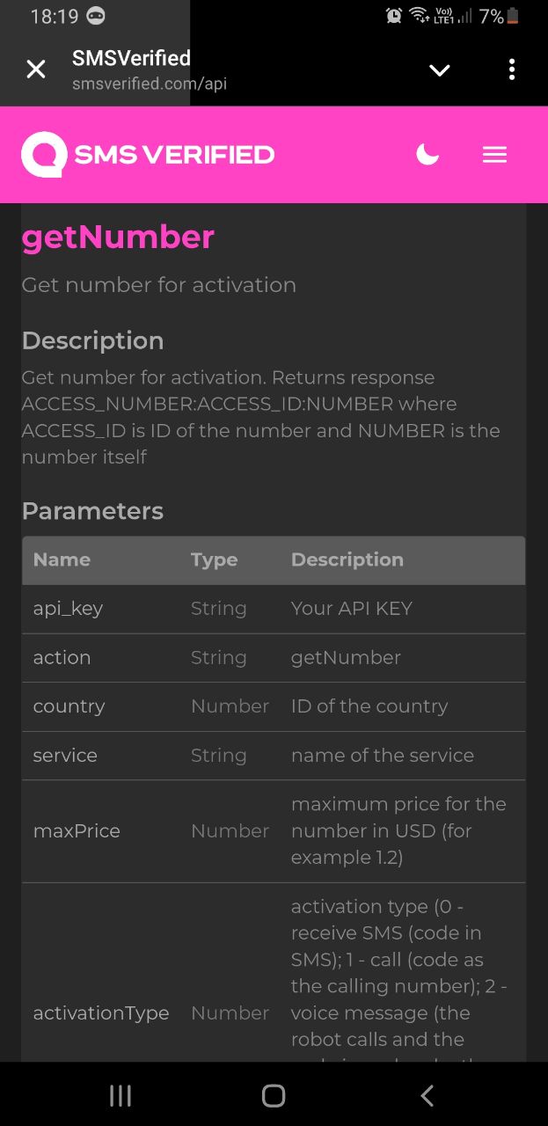Tap the Description column header
Viewport: 548px width, 1126px height.
[x=347, y=559]
